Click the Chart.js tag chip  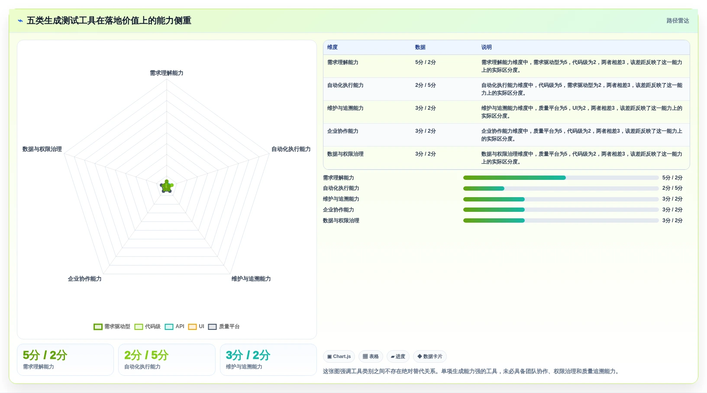(x=339, y=357)
